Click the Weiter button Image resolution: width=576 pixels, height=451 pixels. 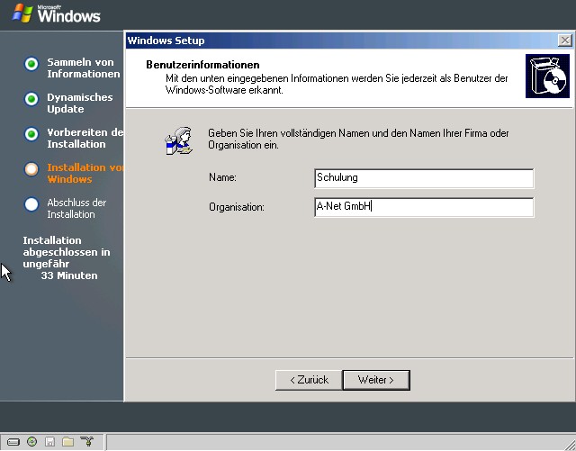coord(376,380)
